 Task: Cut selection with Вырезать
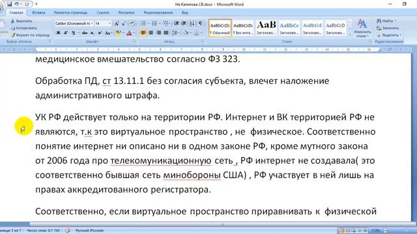22,21
